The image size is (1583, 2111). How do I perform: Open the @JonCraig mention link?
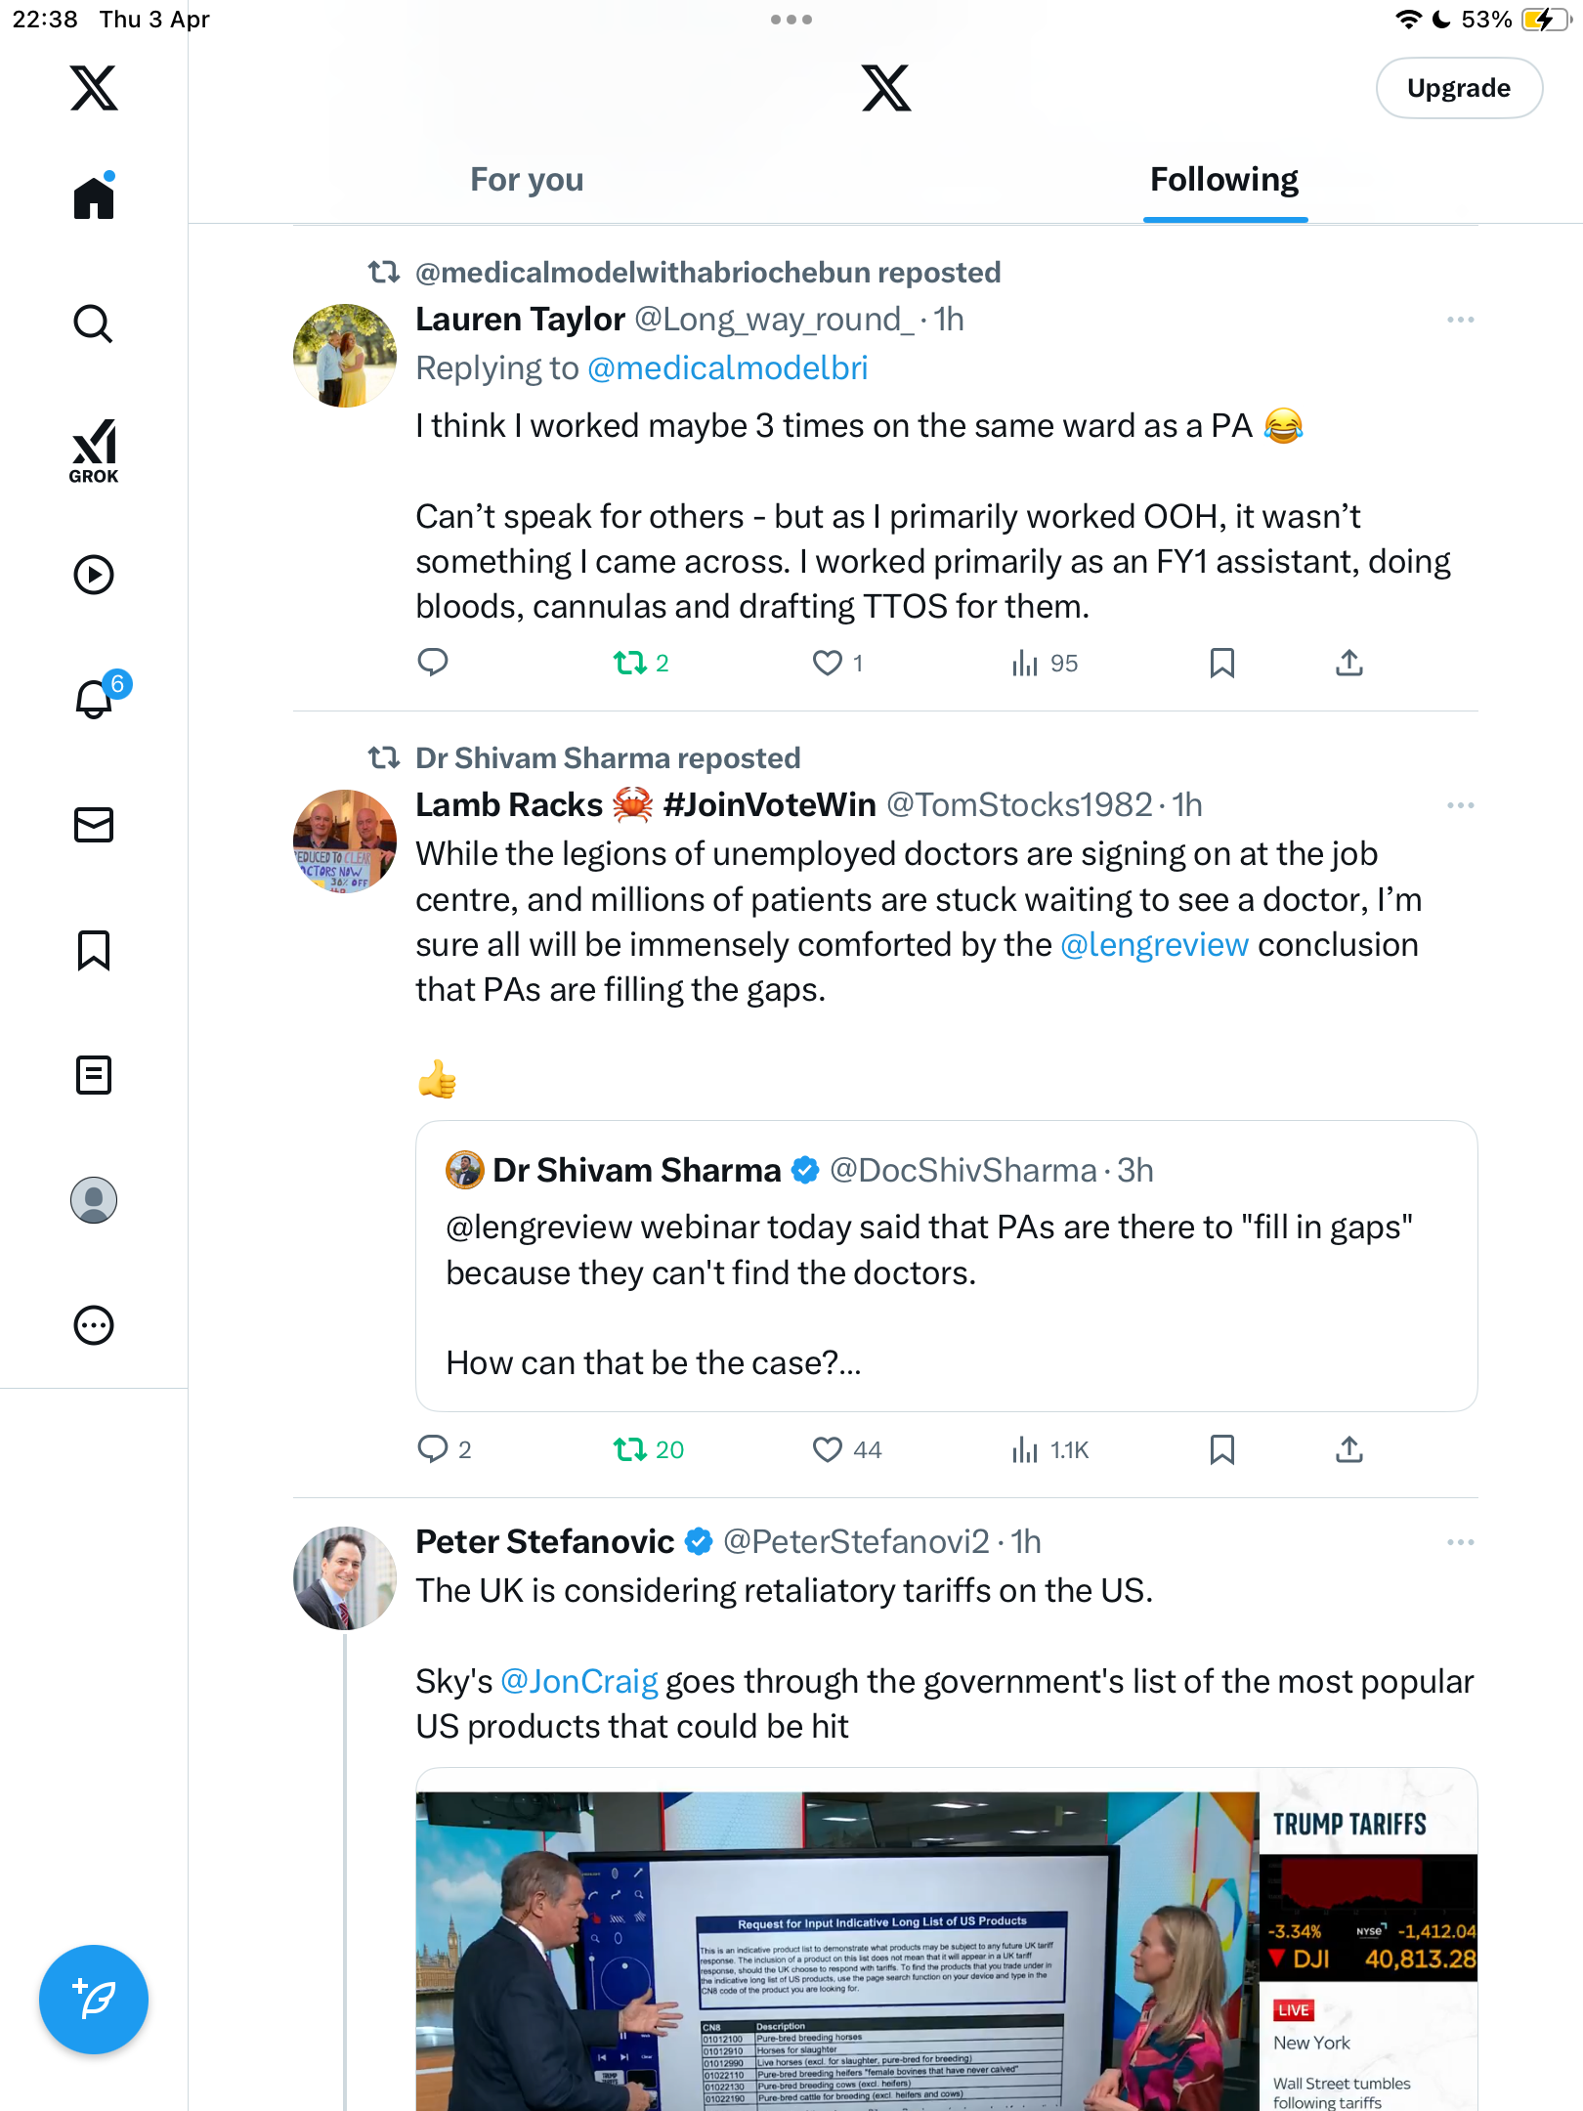[579, 1681]
